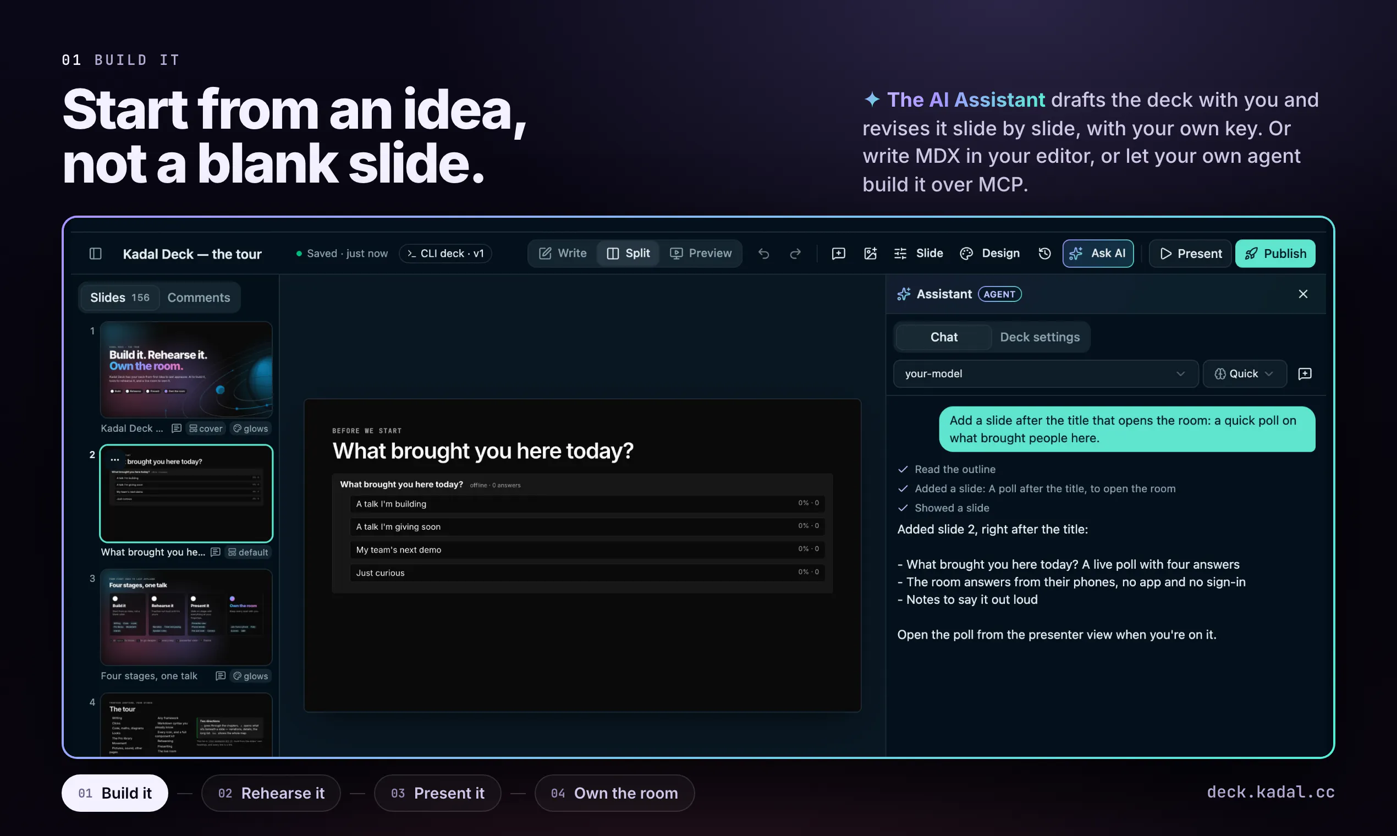This screenshot has width=1397, height=836.
Task: Open the your-model dropdown
Action: pos(1046,374)
